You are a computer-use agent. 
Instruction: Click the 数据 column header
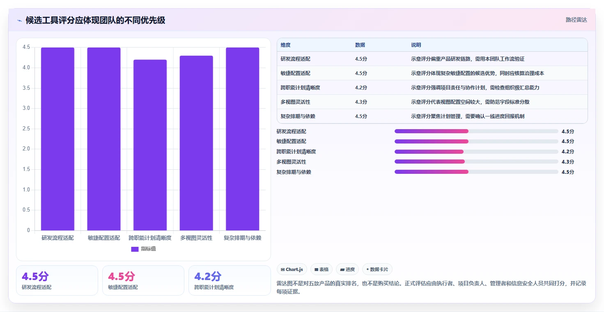[x=360, y=45]
